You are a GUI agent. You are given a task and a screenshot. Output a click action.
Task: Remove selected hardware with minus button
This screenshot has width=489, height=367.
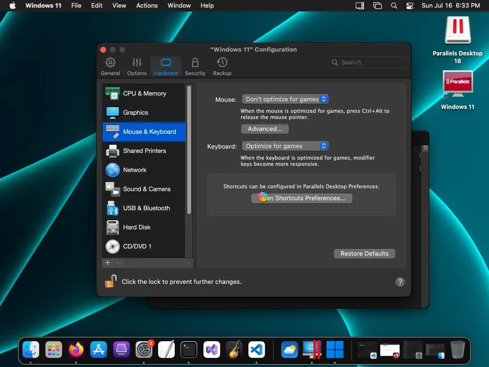[118, 263]
